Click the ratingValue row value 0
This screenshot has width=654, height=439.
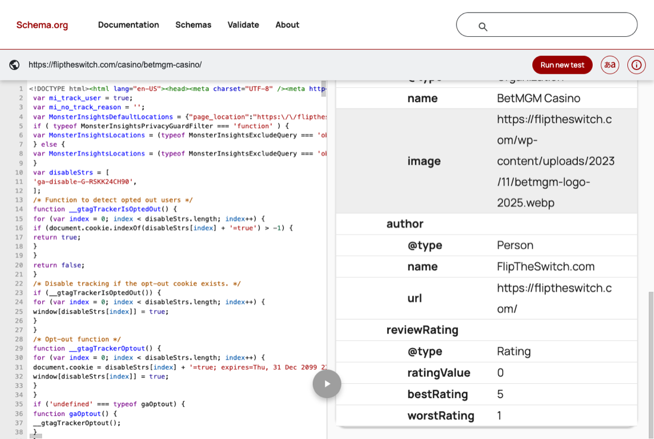click(x=500, y=372)
